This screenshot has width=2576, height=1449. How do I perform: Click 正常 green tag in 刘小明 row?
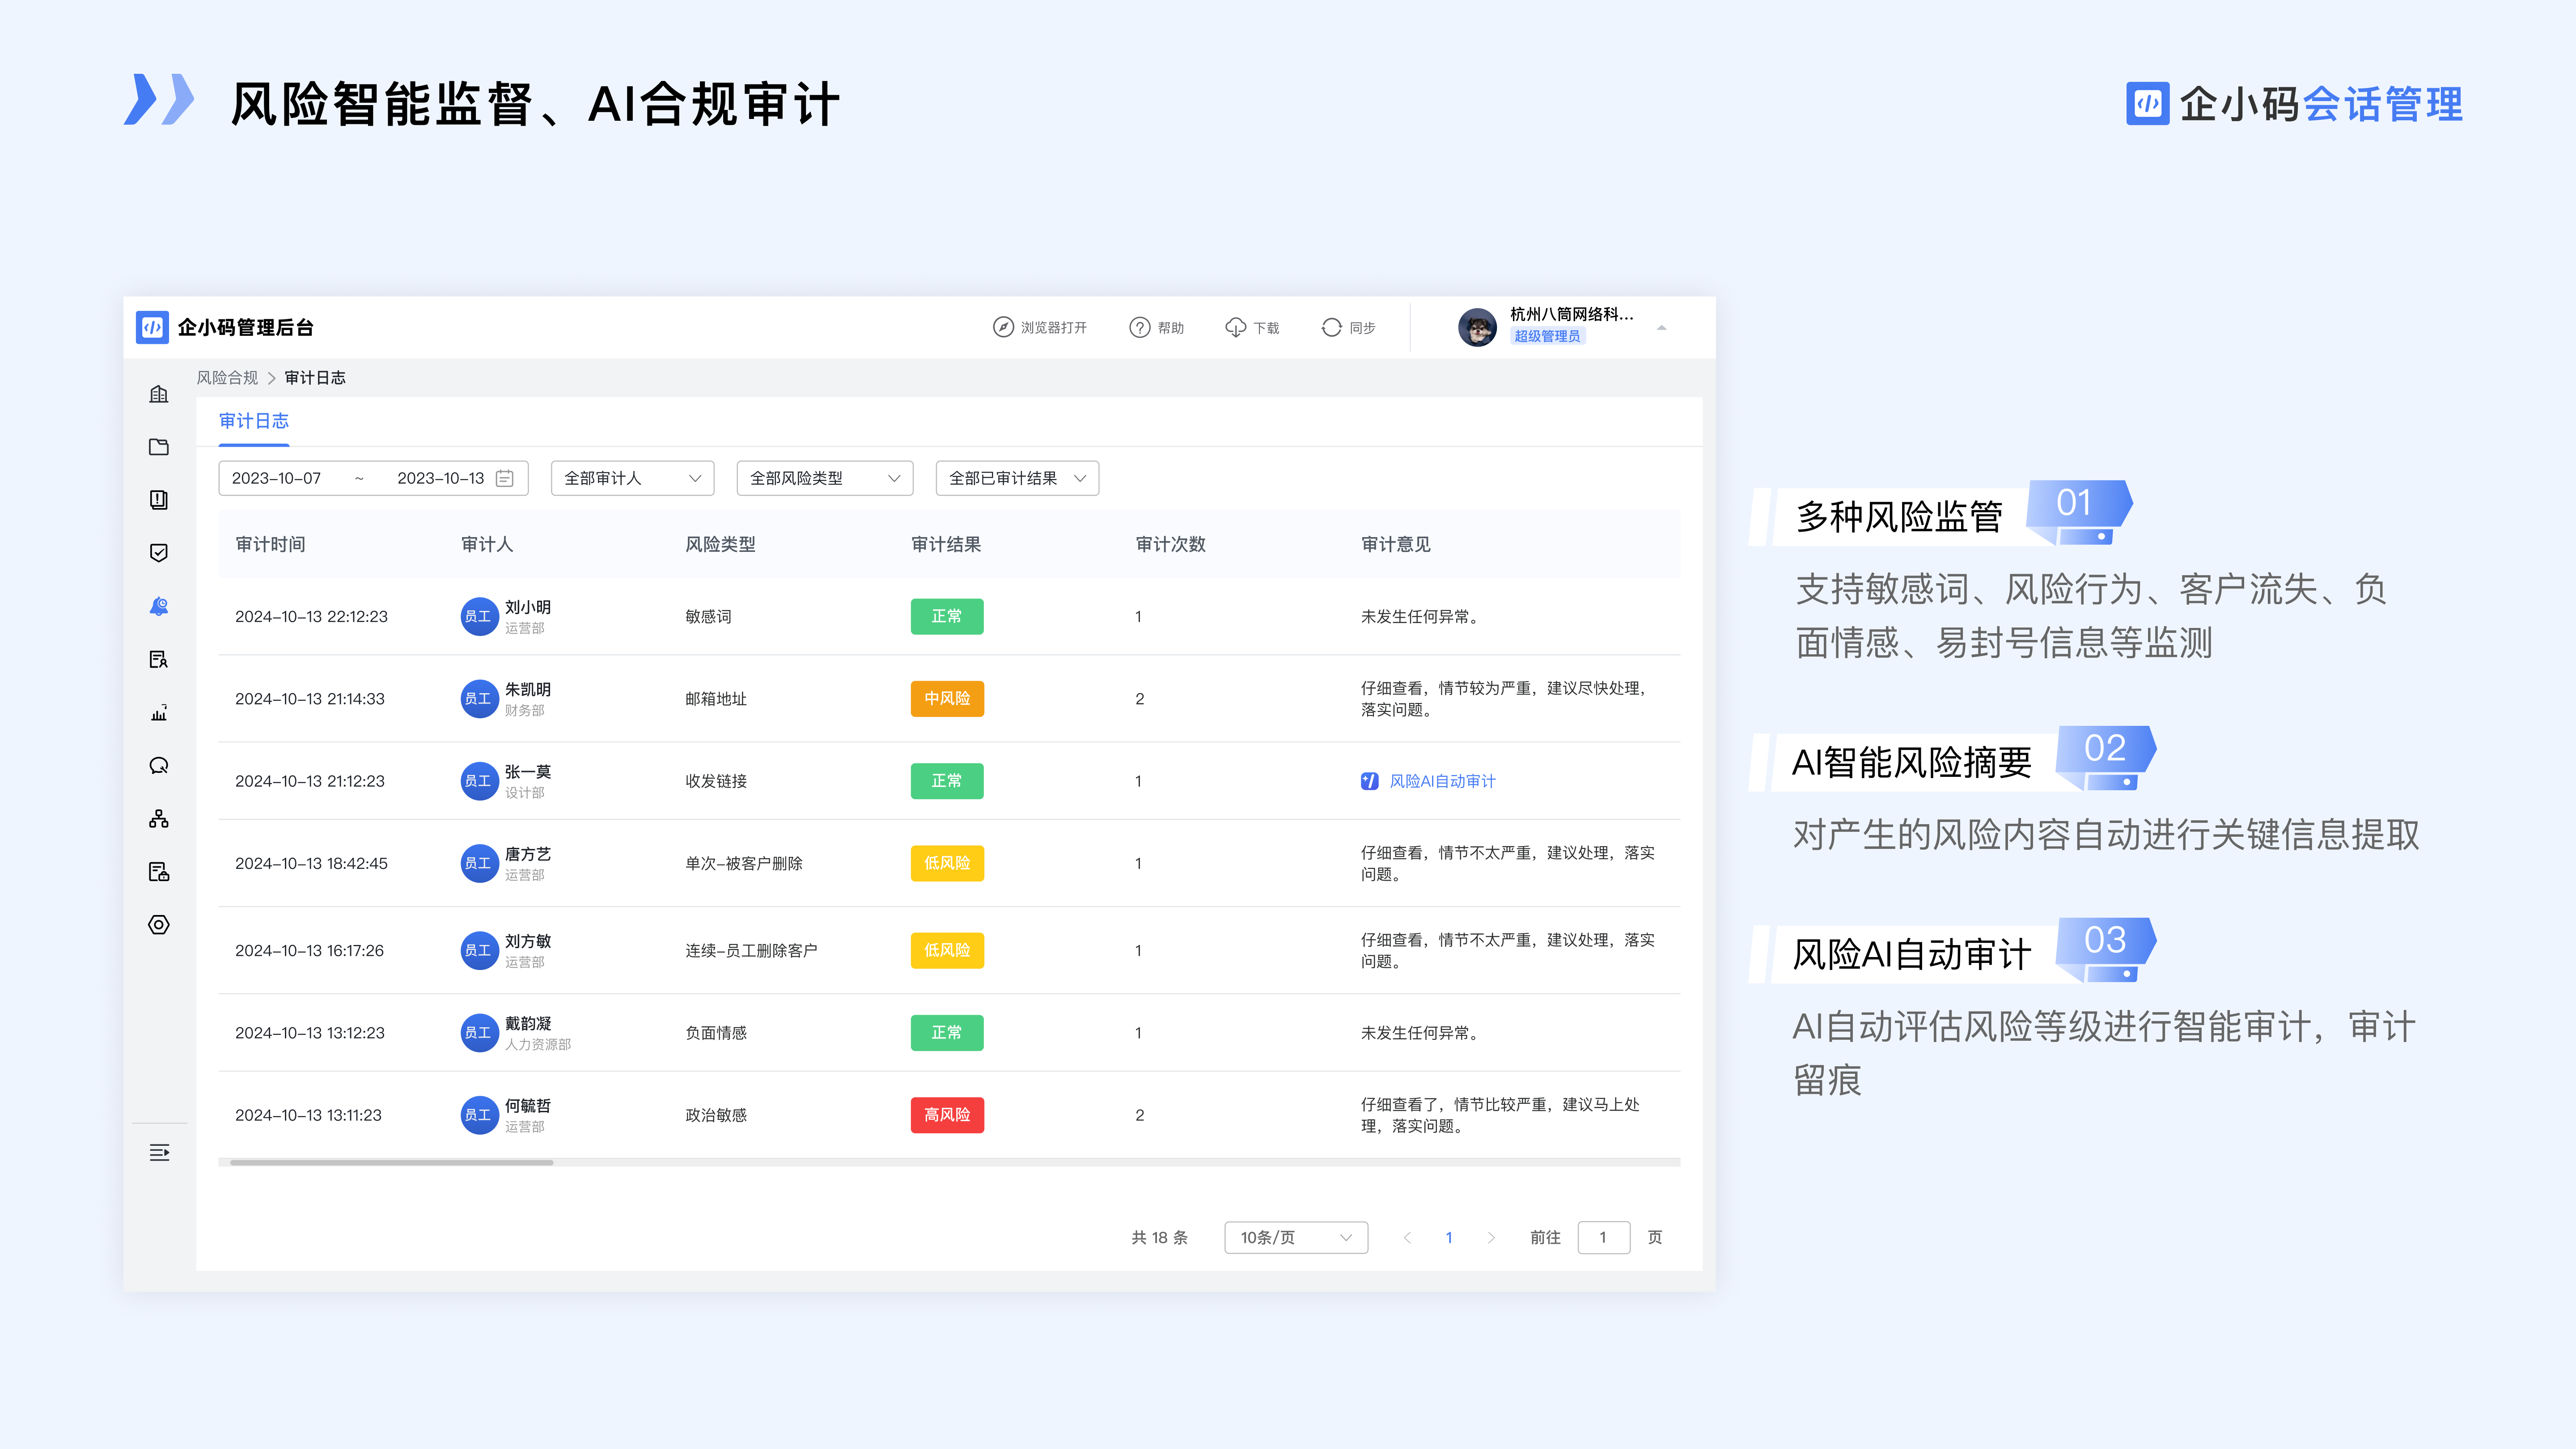pyautogui.click(x=947, y=617)
